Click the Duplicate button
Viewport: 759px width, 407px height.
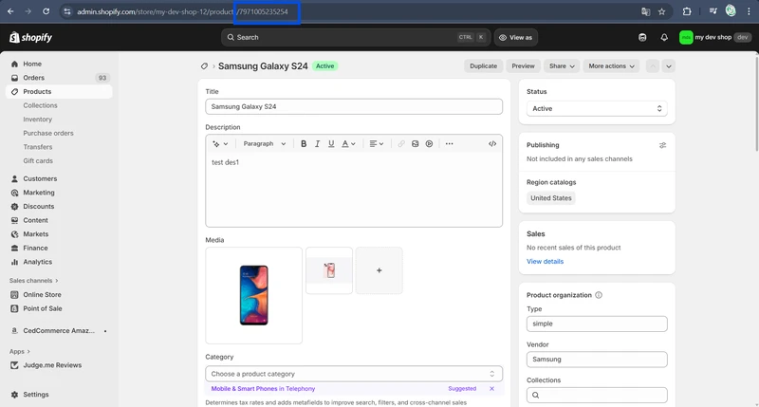pos(483,66)
